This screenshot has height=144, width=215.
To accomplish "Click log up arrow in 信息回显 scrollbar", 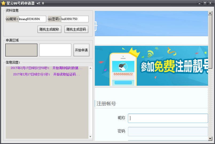I will point(90,68).
